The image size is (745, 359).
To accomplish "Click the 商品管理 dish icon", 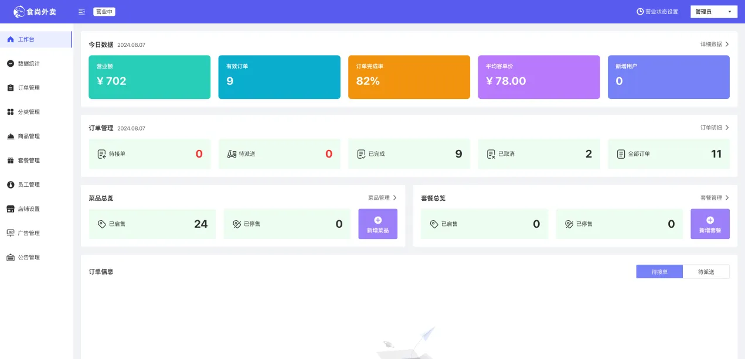I will tap(11, 136).
